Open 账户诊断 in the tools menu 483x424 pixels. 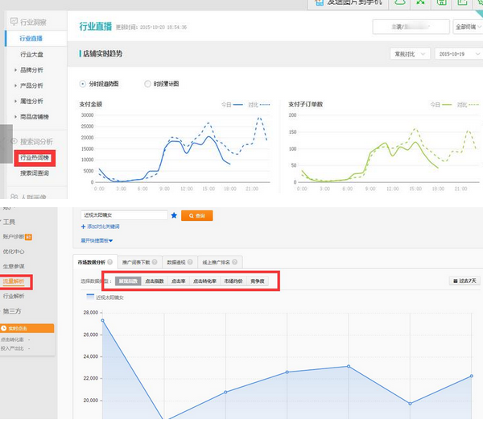(x=14, y=236)
